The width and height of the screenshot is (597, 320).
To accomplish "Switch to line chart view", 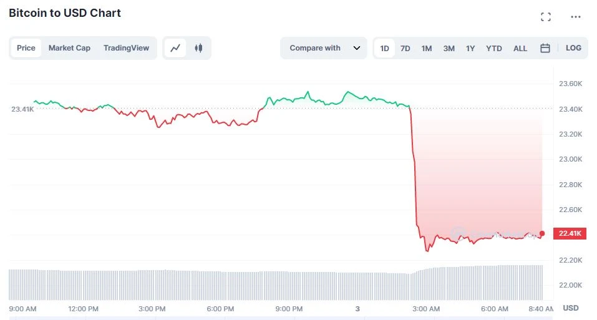I will pyautogui.click(x=176, y=48).
